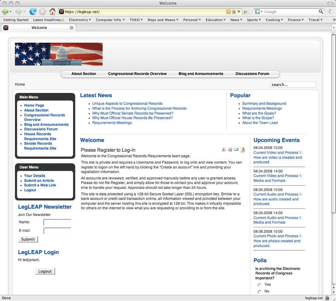336x301 pixels.
Task: Select Yes in the archiving poll
Action: coord(260,285)
